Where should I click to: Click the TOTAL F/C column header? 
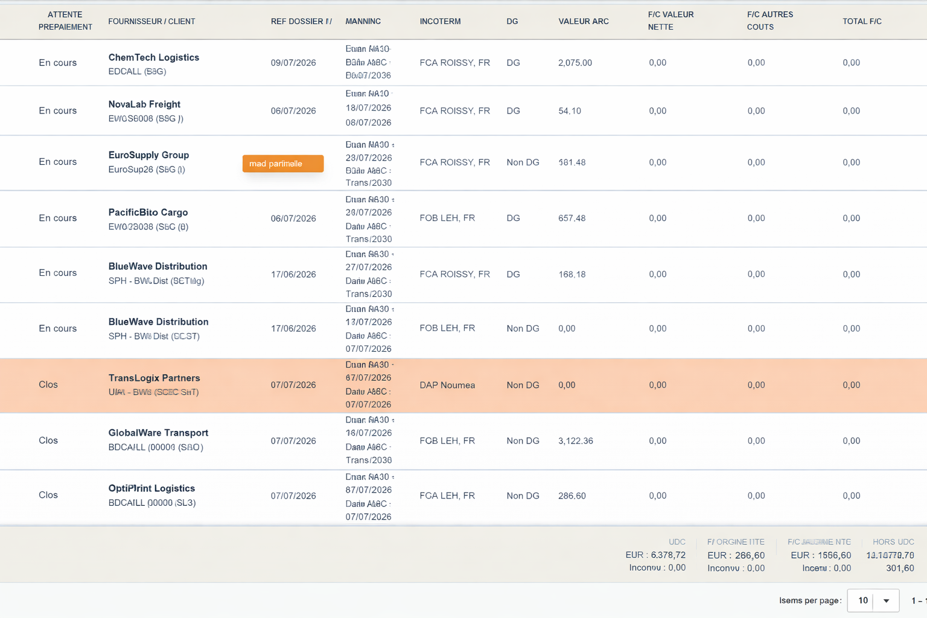(862, 21)
